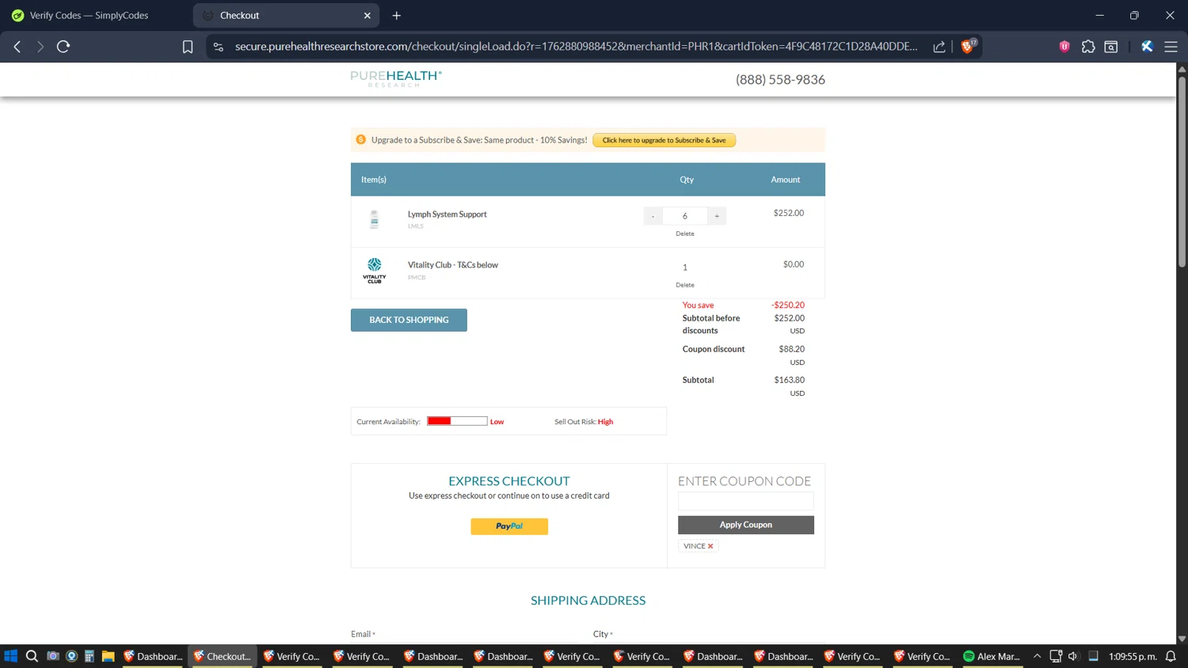Click the page vertical scrollbar thumb
Screen dimensions: 1188x668
tap(1182, 170)
